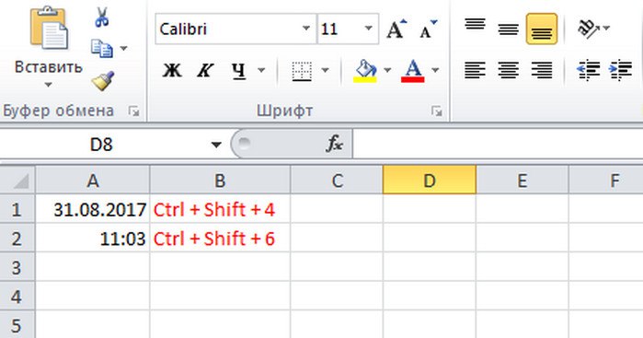Image resolution: width=643 pixels, height=338 pixels.
Task: Click the Increase Indent icon
Action: [621, 70]
